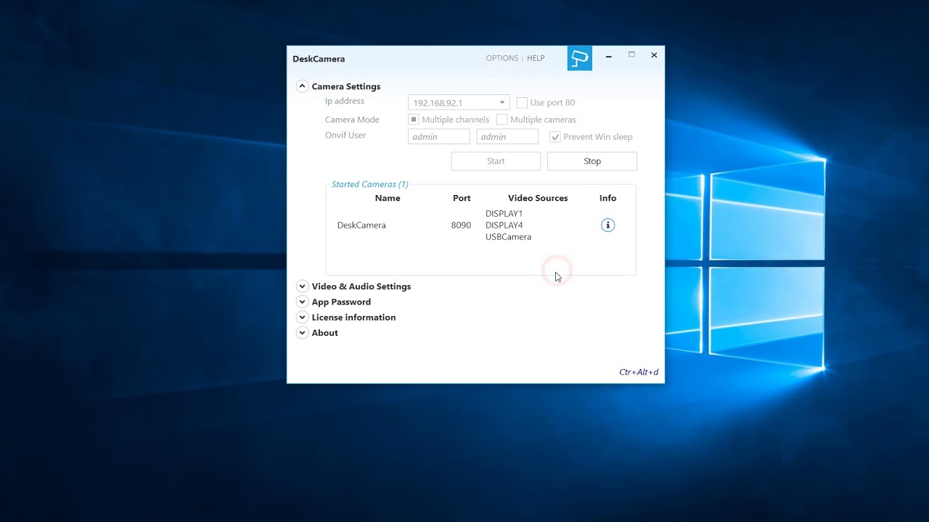Open the Ip address dropdown
This screenshot has width=929, height=522.
(459, 103)
